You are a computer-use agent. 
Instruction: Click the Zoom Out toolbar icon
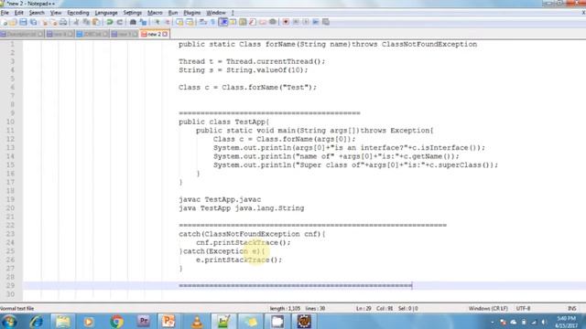point(168,22)
